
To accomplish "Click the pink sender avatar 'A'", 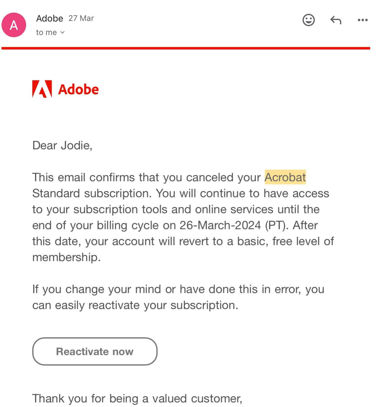I will click(14, 25).
